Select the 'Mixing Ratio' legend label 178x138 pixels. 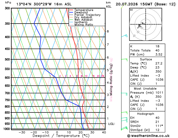point(84,25)
